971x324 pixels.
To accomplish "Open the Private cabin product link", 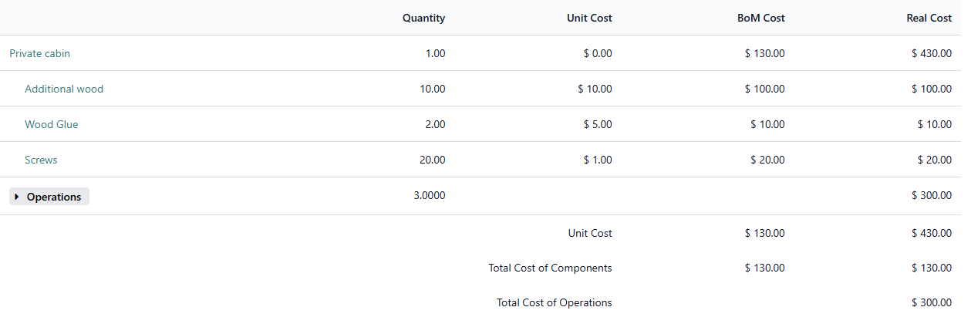I will [39, 54].
